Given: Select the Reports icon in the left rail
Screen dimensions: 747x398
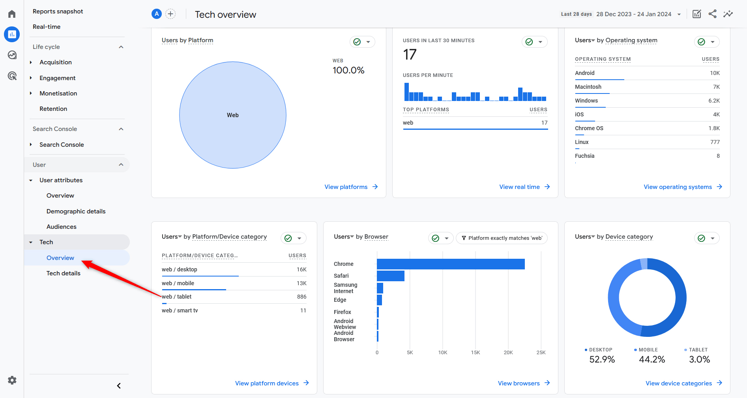Looking at the screenshot, I should (x=11, y=34).
